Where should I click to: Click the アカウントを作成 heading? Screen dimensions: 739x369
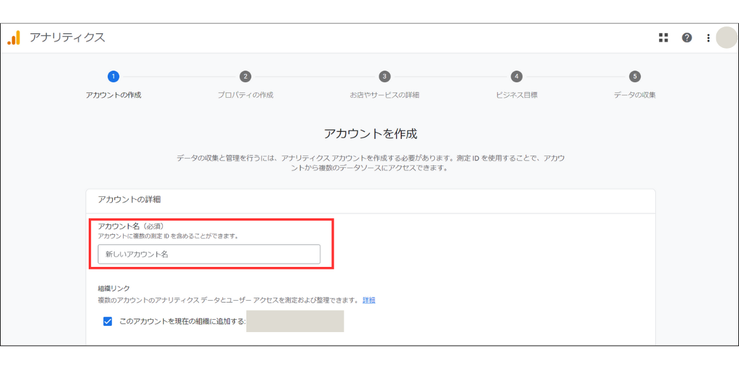pos(370,133)
